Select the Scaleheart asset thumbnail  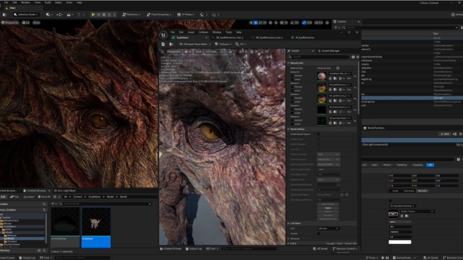96,227
